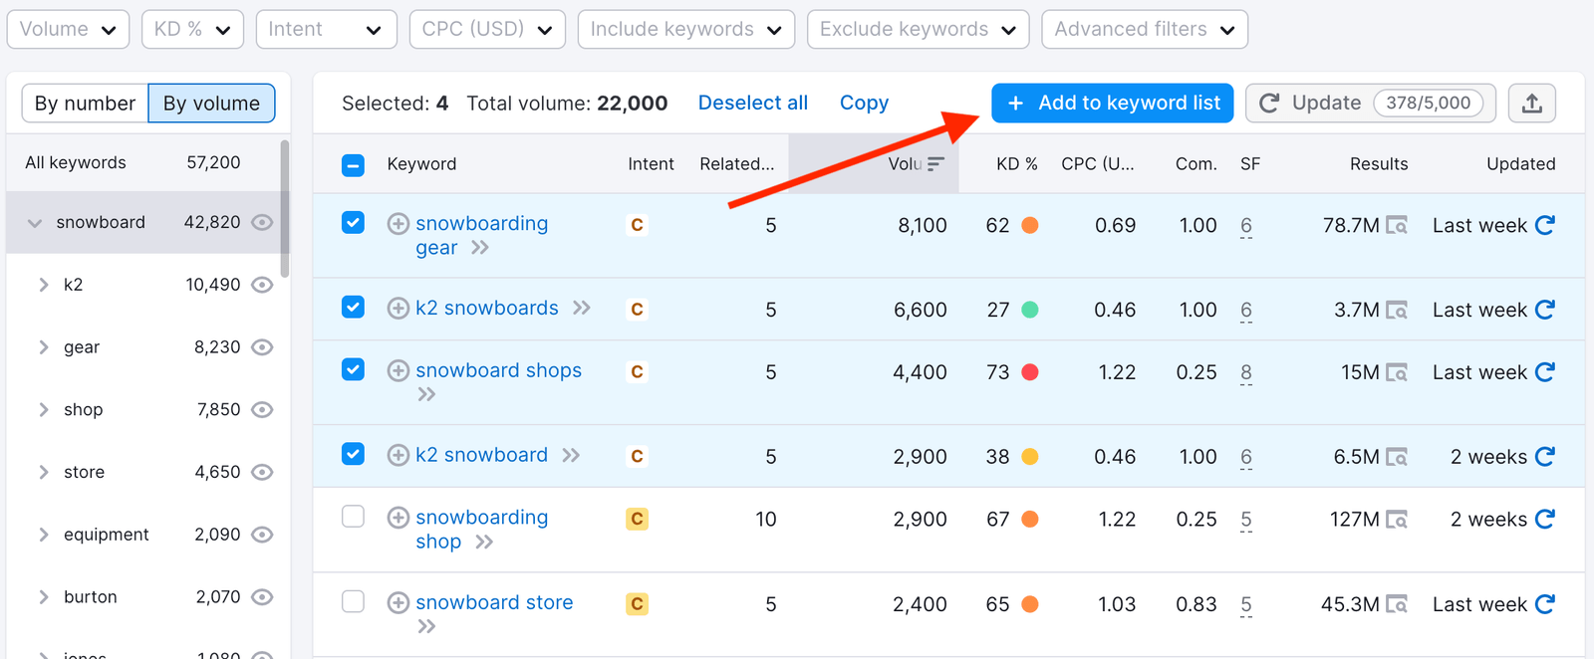
Task: Refresh metrics for snowboard store row
Action: [1545, 603]
